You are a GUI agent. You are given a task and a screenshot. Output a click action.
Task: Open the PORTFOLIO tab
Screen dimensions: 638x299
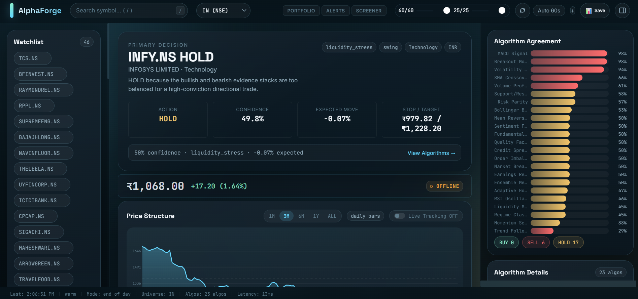click(301, 11)
